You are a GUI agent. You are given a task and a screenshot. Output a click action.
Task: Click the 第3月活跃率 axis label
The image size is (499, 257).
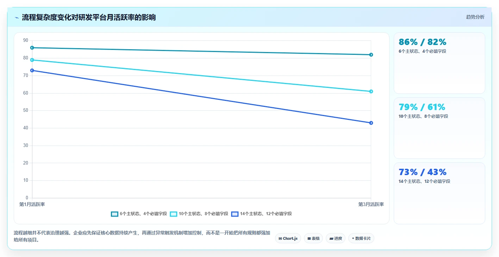(371, 204)
